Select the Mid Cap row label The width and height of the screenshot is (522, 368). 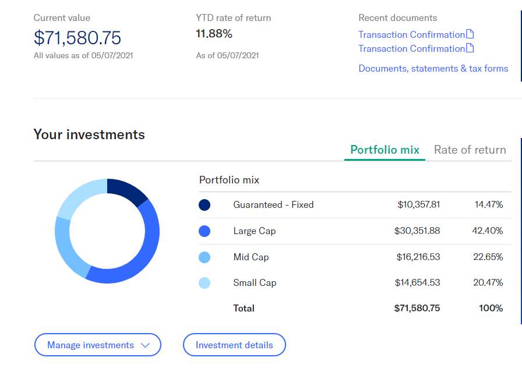coord(251,257)
